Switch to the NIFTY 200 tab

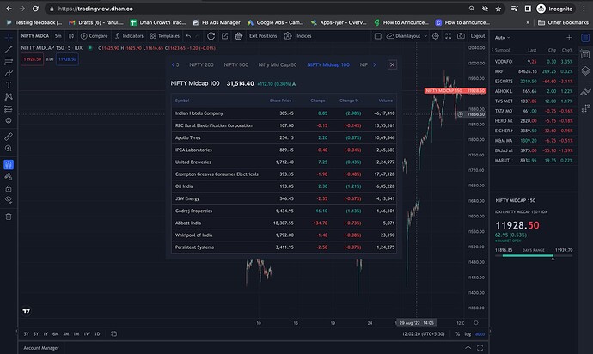tap(201, 64)
